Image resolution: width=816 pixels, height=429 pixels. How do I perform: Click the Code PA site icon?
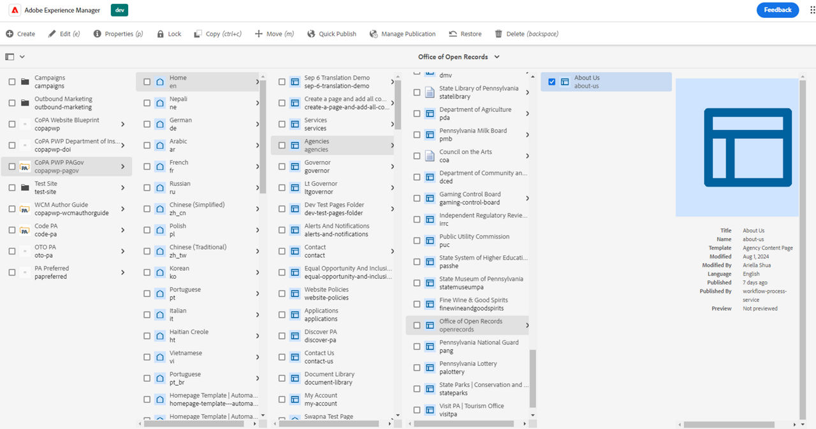click(x=25, y=230)
